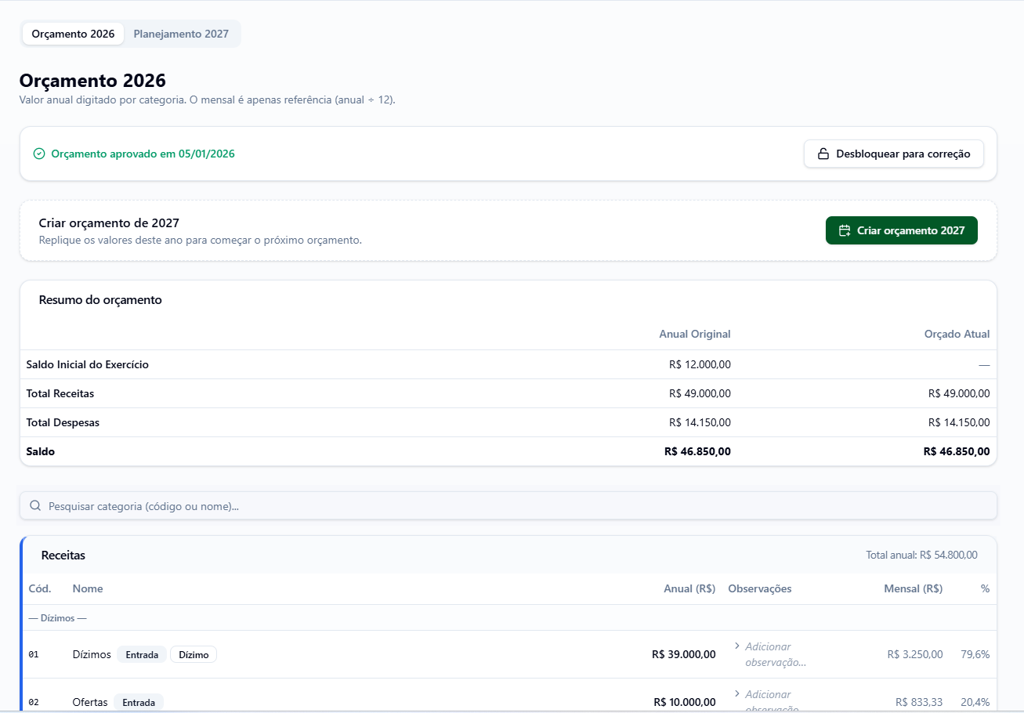
Task: Select the R$ 10.000,00 annual value
Action: coord(684,702)
